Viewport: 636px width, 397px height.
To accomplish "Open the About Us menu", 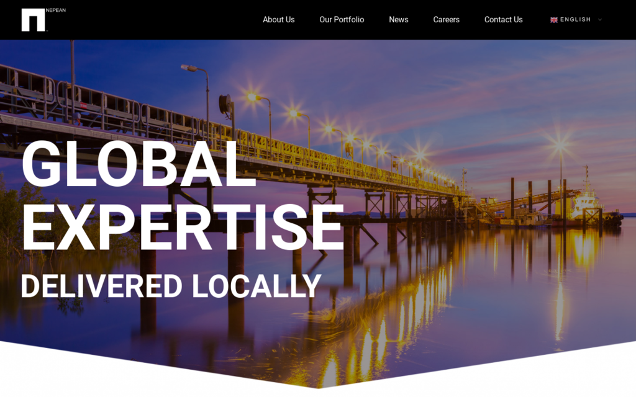I will (x=278, y=20).
